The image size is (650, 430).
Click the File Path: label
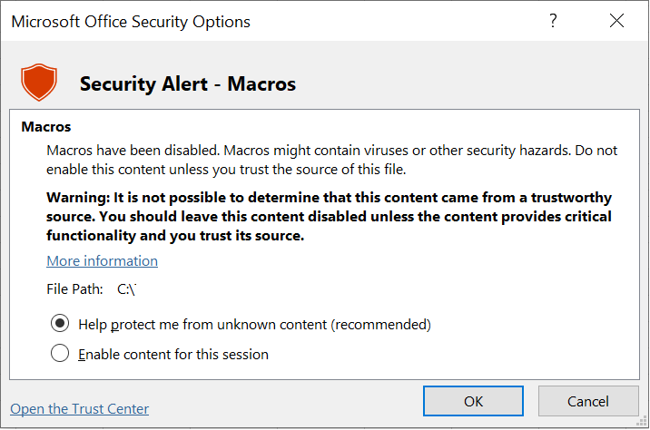[x=74, y=289]
